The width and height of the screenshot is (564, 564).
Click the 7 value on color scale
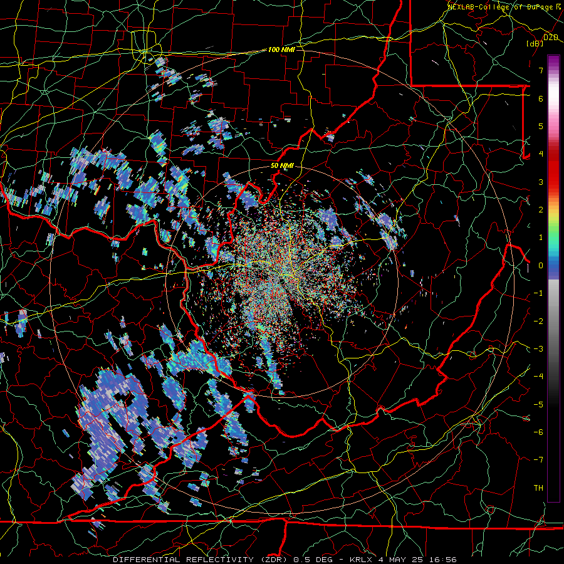[541, 70]
